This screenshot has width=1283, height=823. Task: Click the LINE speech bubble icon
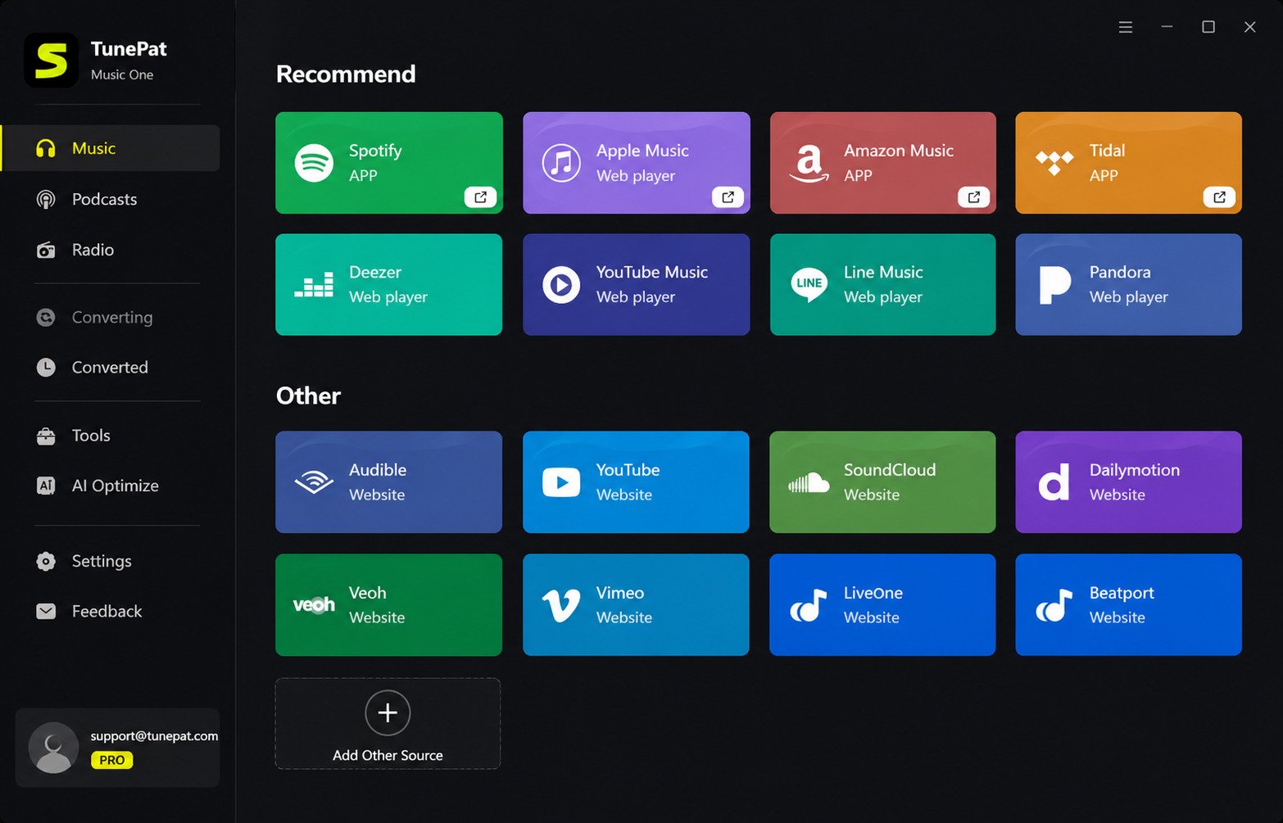(x=809, y=285)
